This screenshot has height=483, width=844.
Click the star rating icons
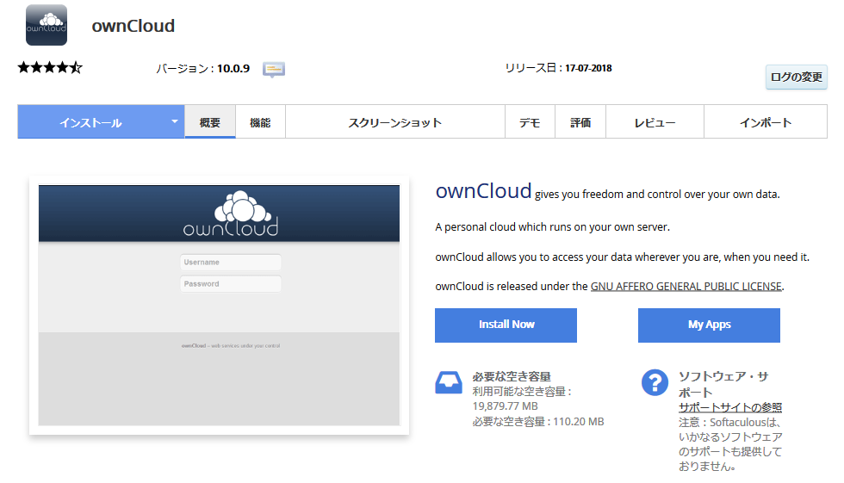coord(50,68)
